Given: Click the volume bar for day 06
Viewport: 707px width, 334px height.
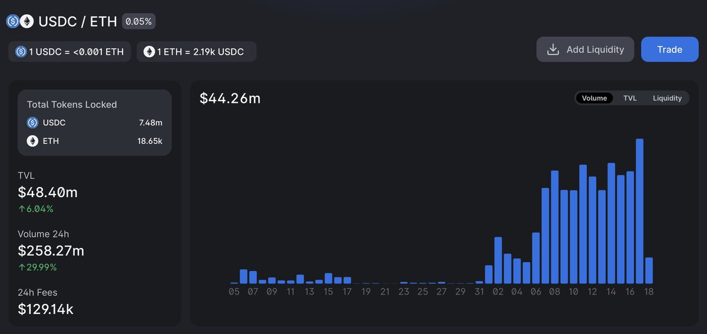Looking at the screenshot, I should click(x=536, y=258).
